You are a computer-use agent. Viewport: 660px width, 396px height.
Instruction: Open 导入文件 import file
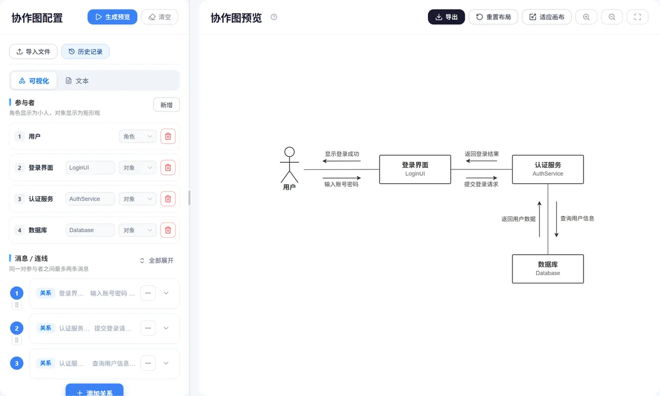click(34, 52)
